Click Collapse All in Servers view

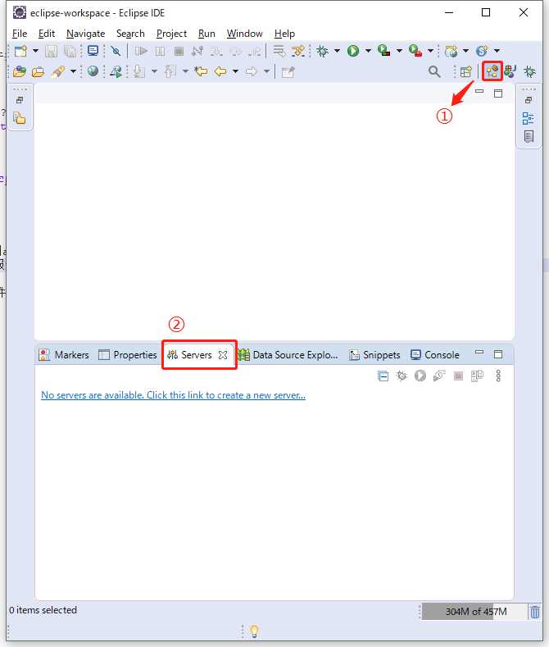pos(383,376)
